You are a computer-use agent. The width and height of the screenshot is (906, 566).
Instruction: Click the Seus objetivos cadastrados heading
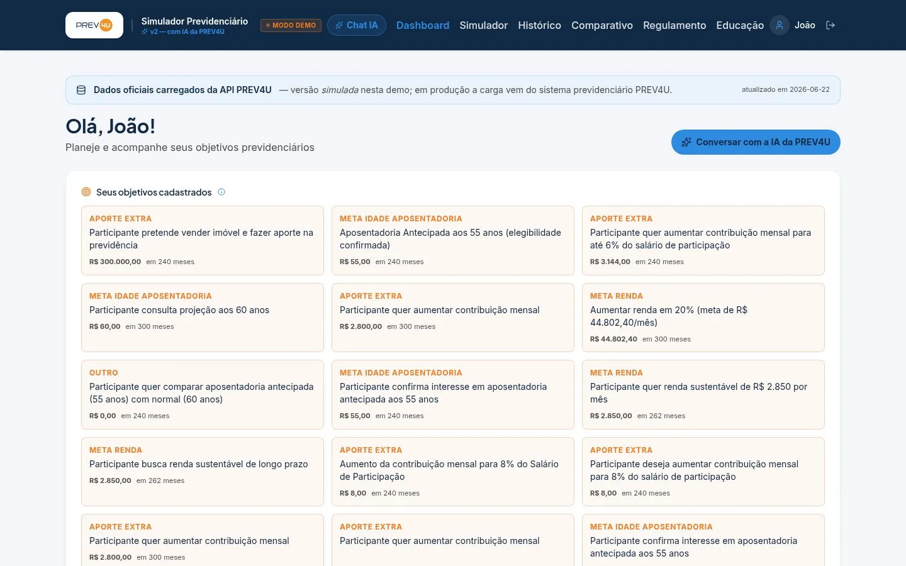click(x=154, y=192)
